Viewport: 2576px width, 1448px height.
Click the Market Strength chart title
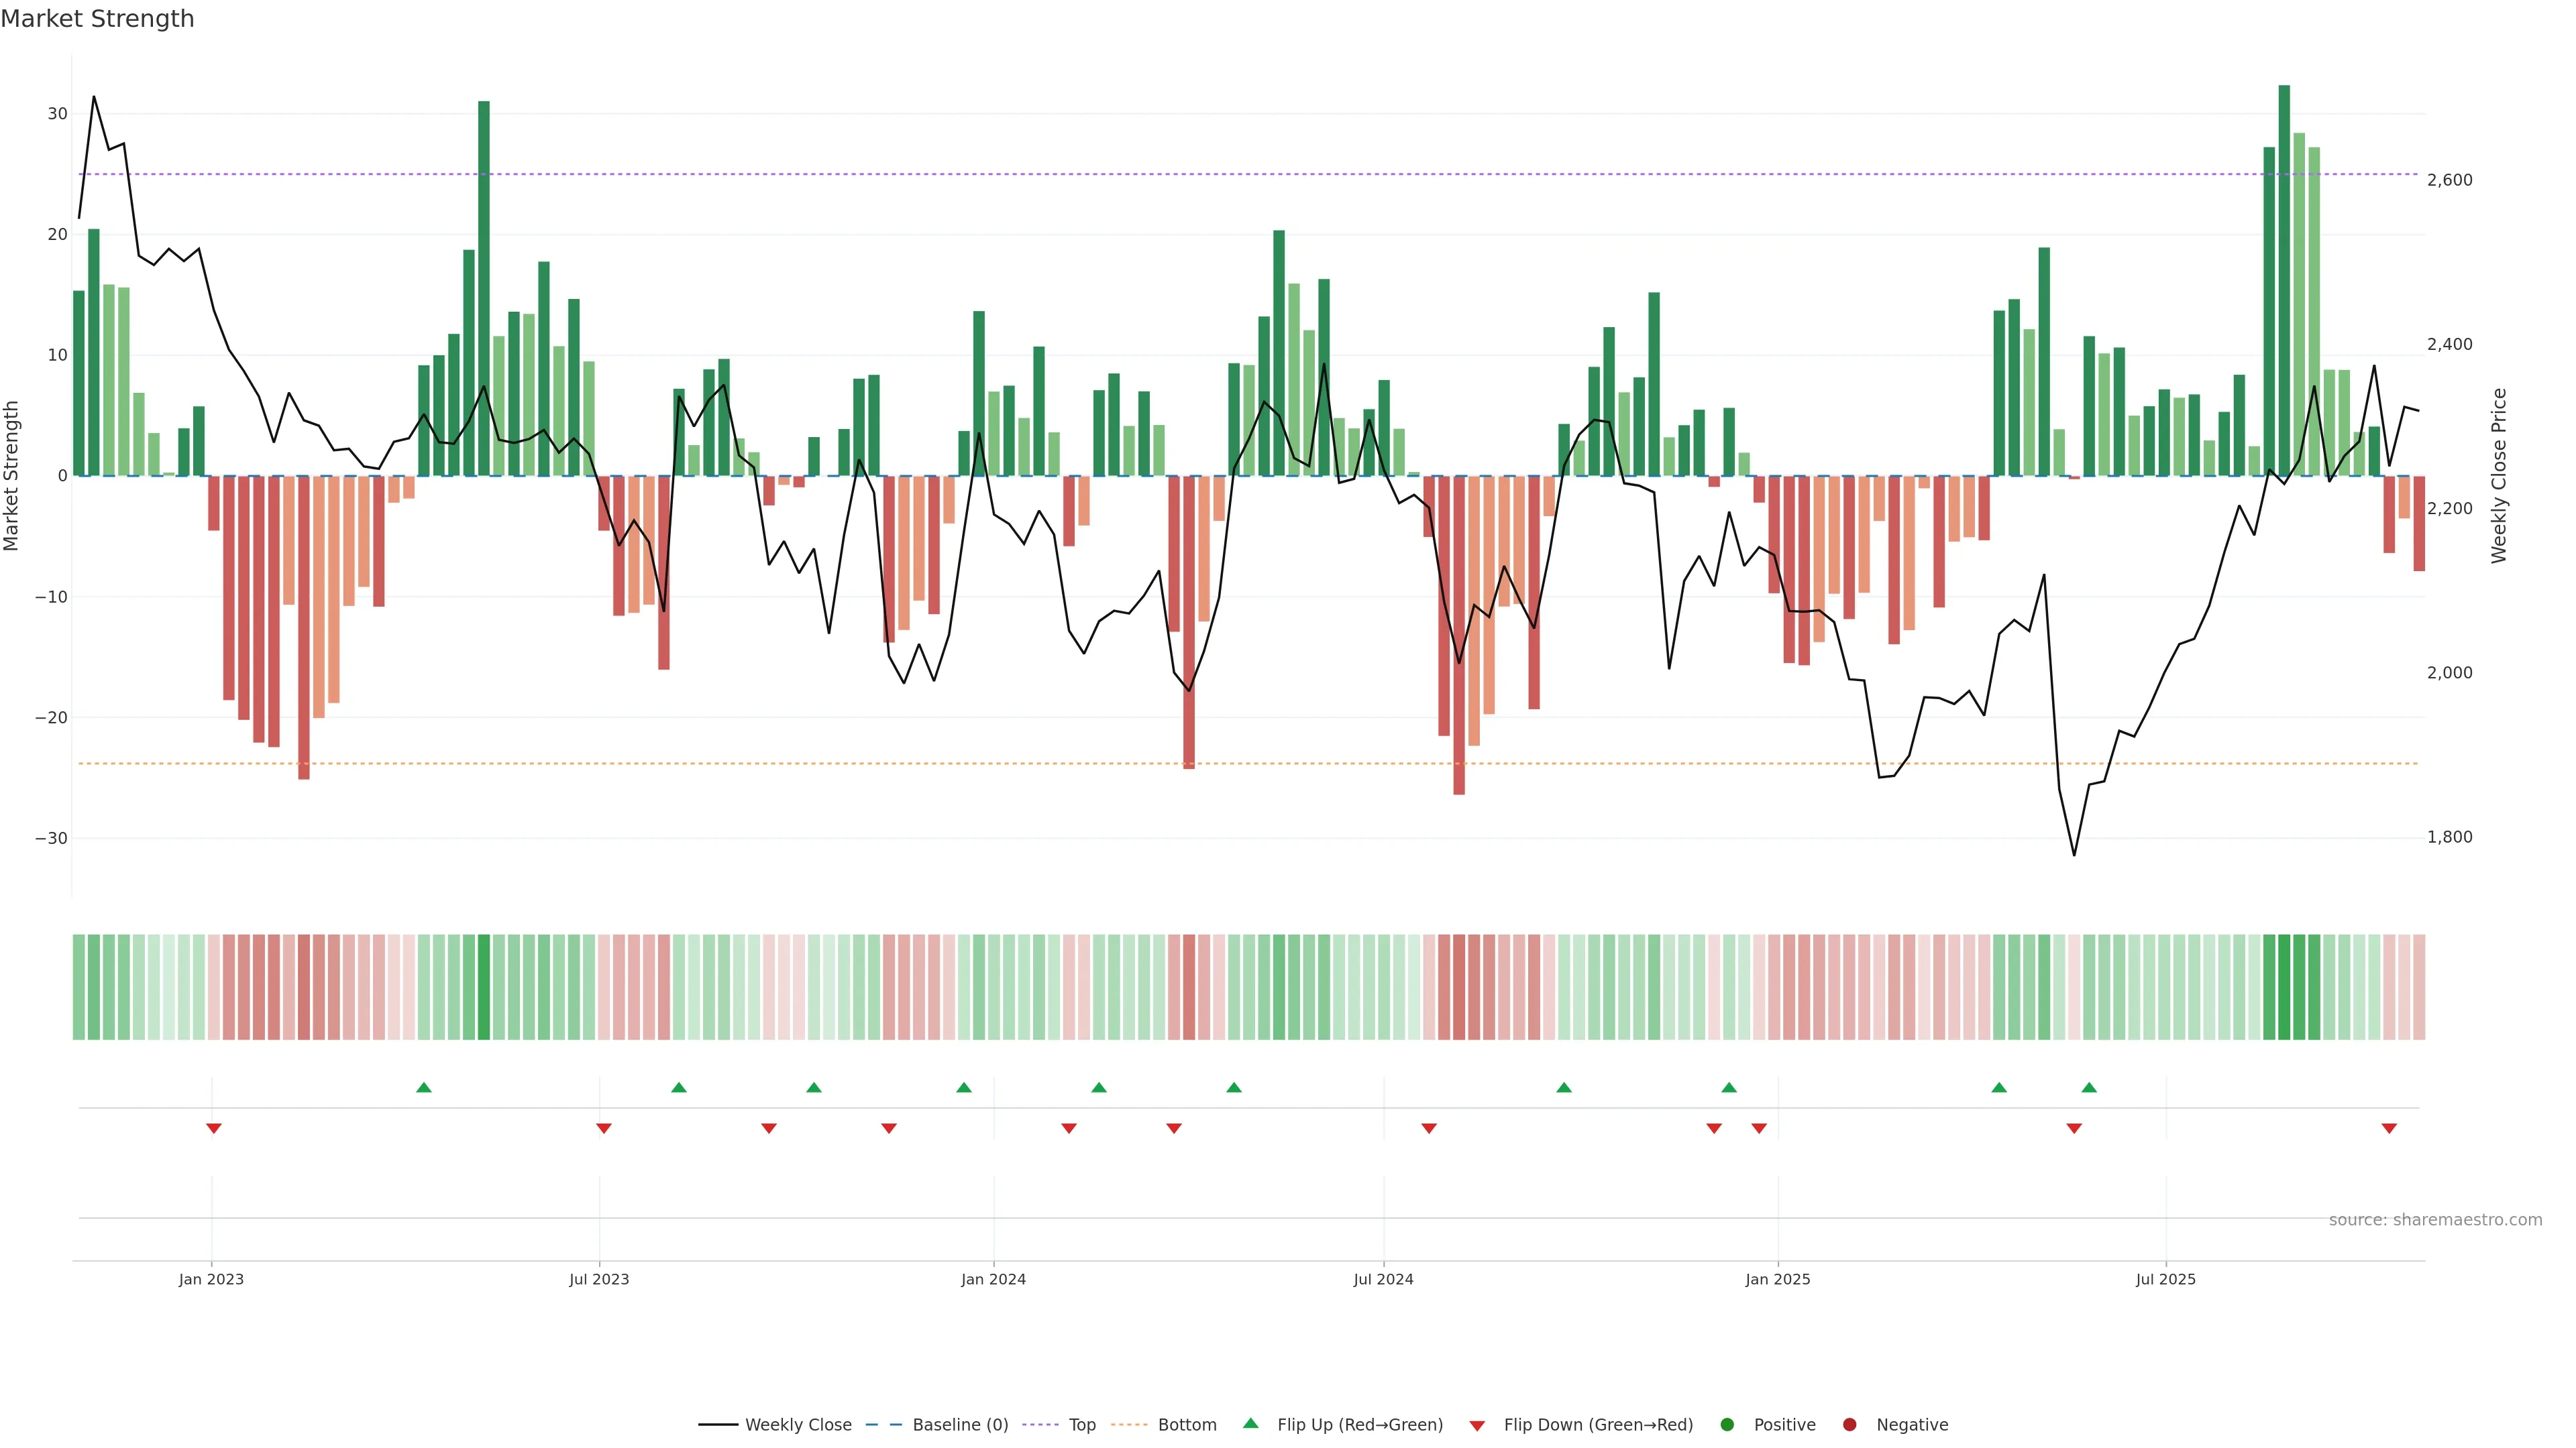pyautogui.click(x=97, y=19)
